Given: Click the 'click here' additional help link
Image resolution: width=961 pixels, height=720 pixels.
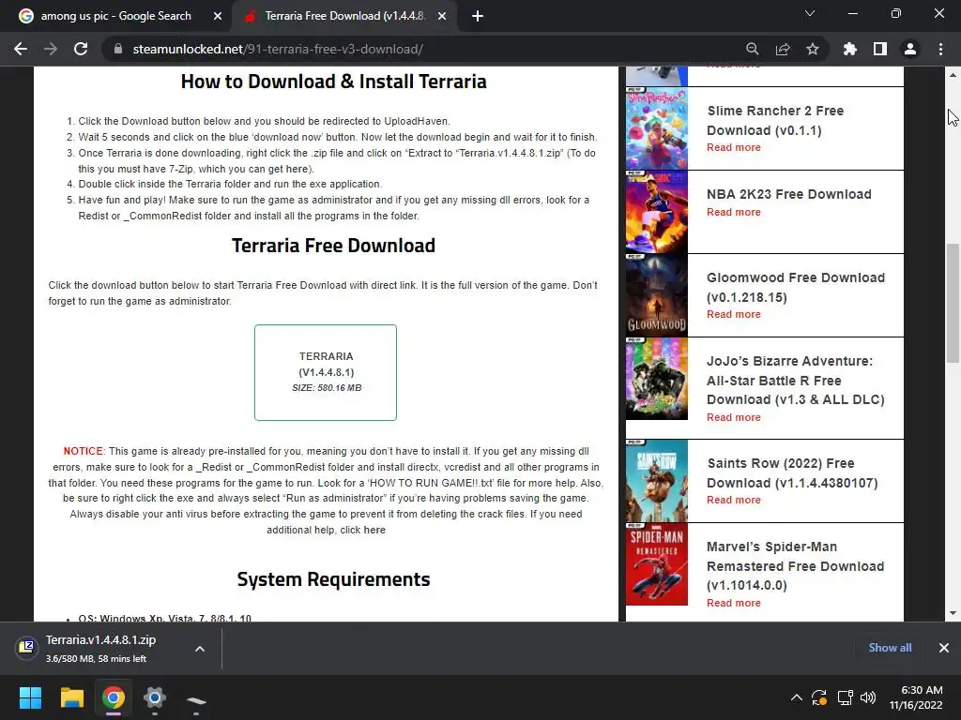Looking at the screenshot, I should (363, 531).
